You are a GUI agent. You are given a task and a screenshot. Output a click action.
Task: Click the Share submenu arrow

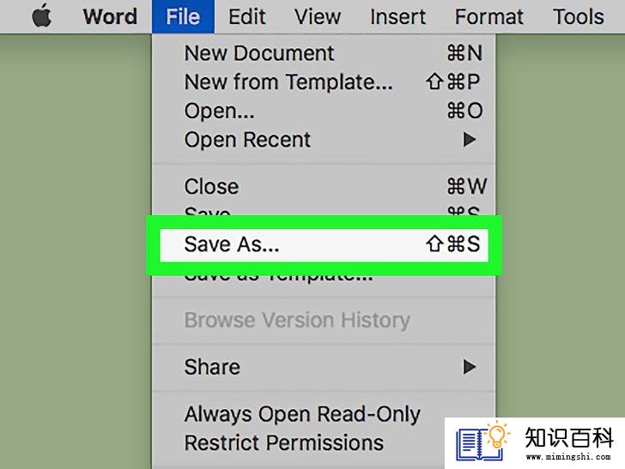(470, 367)
